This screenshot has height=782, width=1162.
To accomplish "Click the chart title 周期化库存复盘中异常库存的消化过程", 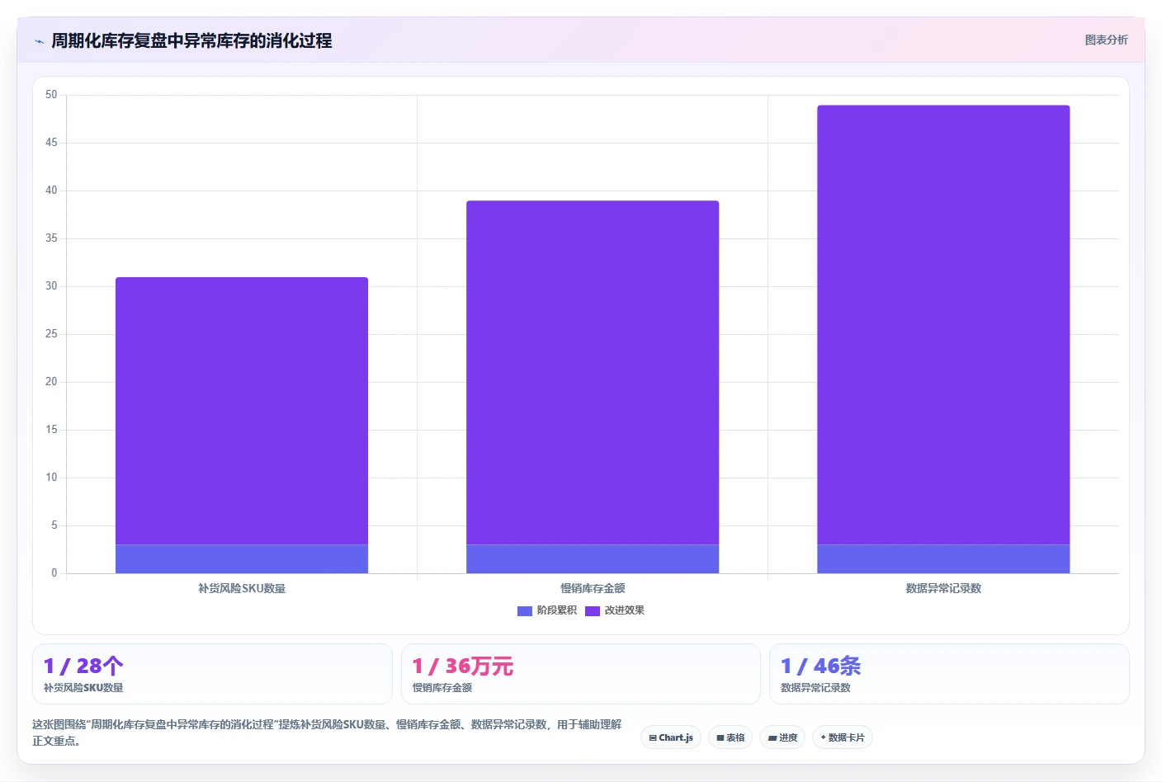I will 191,40.
